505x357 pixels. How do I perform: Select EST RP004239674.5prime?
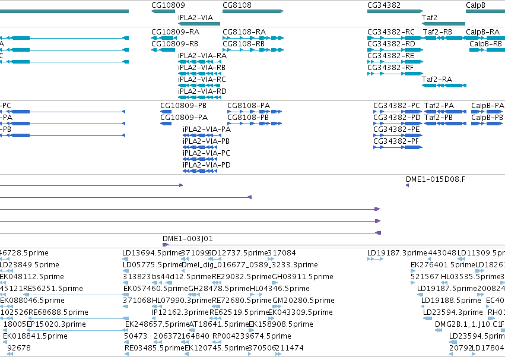coord(252,337)
